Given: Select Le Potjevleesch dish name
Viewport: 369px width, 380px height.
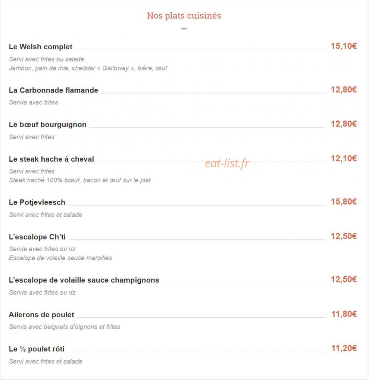Looking at the screenshot, I should tap(37, 202).
